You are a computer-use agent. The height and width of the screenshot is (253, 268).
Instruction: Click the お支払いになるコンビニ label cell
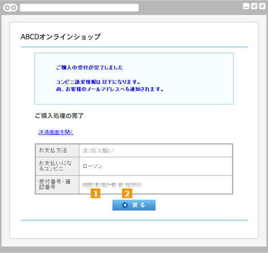(x=57, y=166)
